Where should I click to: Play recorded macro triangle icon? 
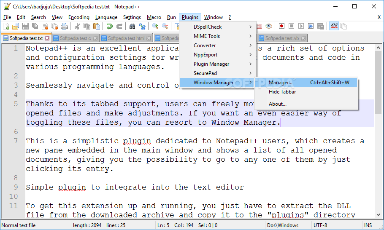pyautogui.click(x=301, y=26)
